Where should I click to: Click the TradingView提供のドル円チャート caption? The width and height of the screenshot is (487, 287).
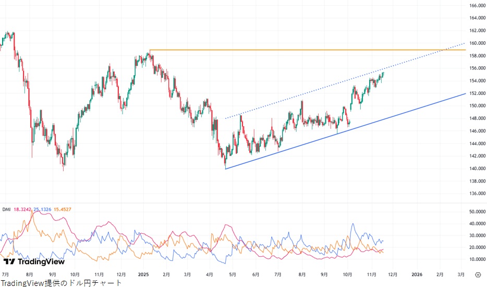point(61,283)
